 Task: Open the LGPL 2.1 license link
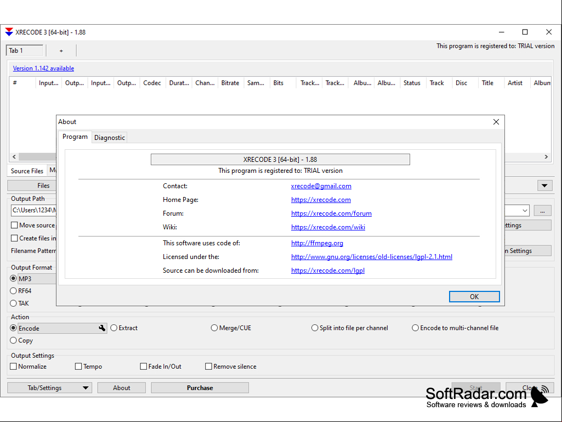point(372,257)
